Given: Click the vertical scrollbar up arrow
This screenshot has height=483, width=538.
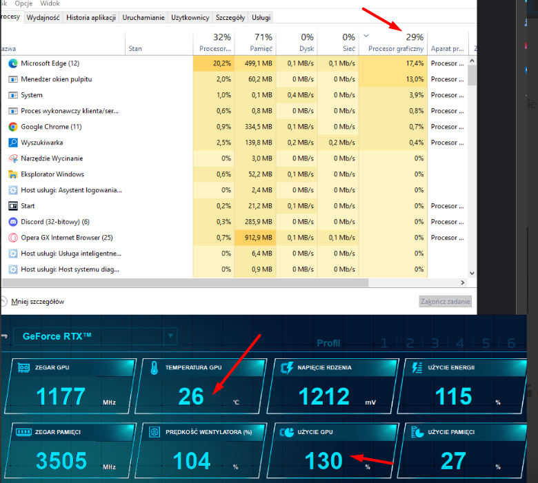Looking at the screenshot, I should click(x=472, y=61).
